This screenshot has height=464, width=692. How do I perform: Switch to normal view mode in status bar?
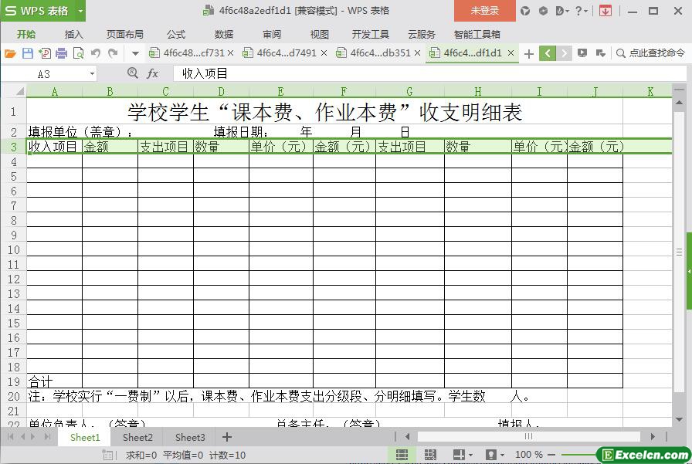402,455
